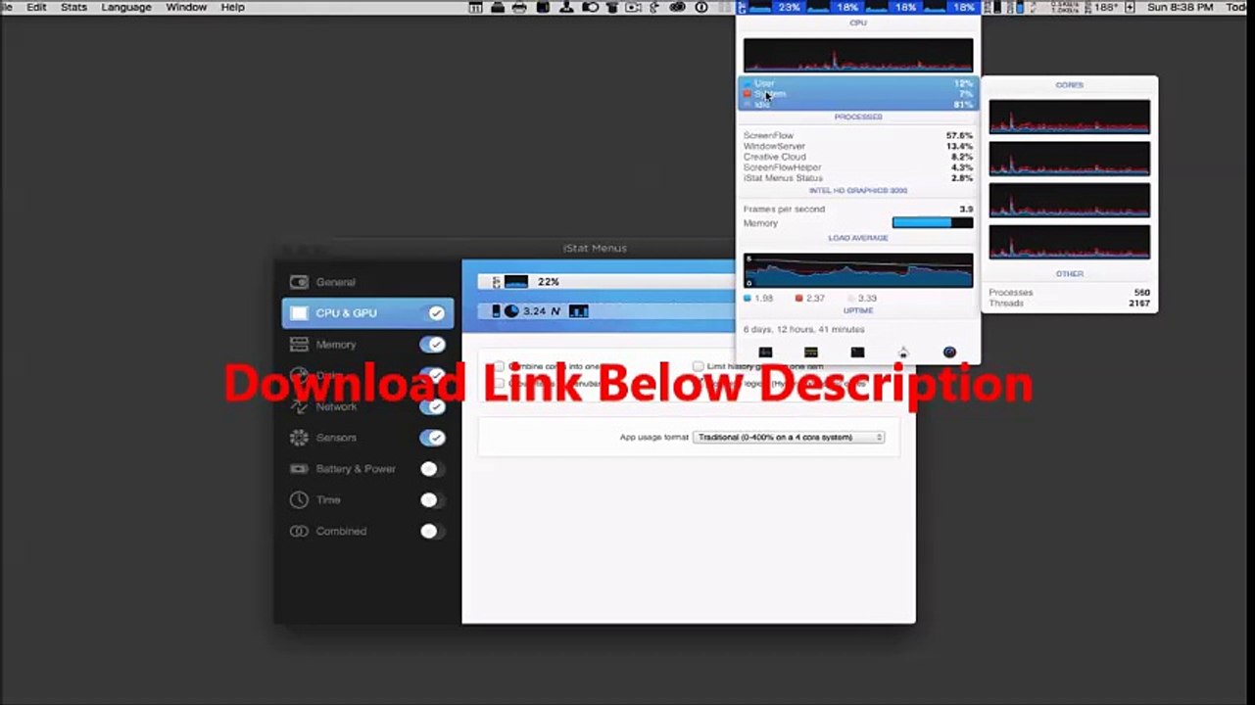Click the Threads count row in Cores panel
The width and height of the screenshot is (1255, 705).
click(x=1070, y=304)
